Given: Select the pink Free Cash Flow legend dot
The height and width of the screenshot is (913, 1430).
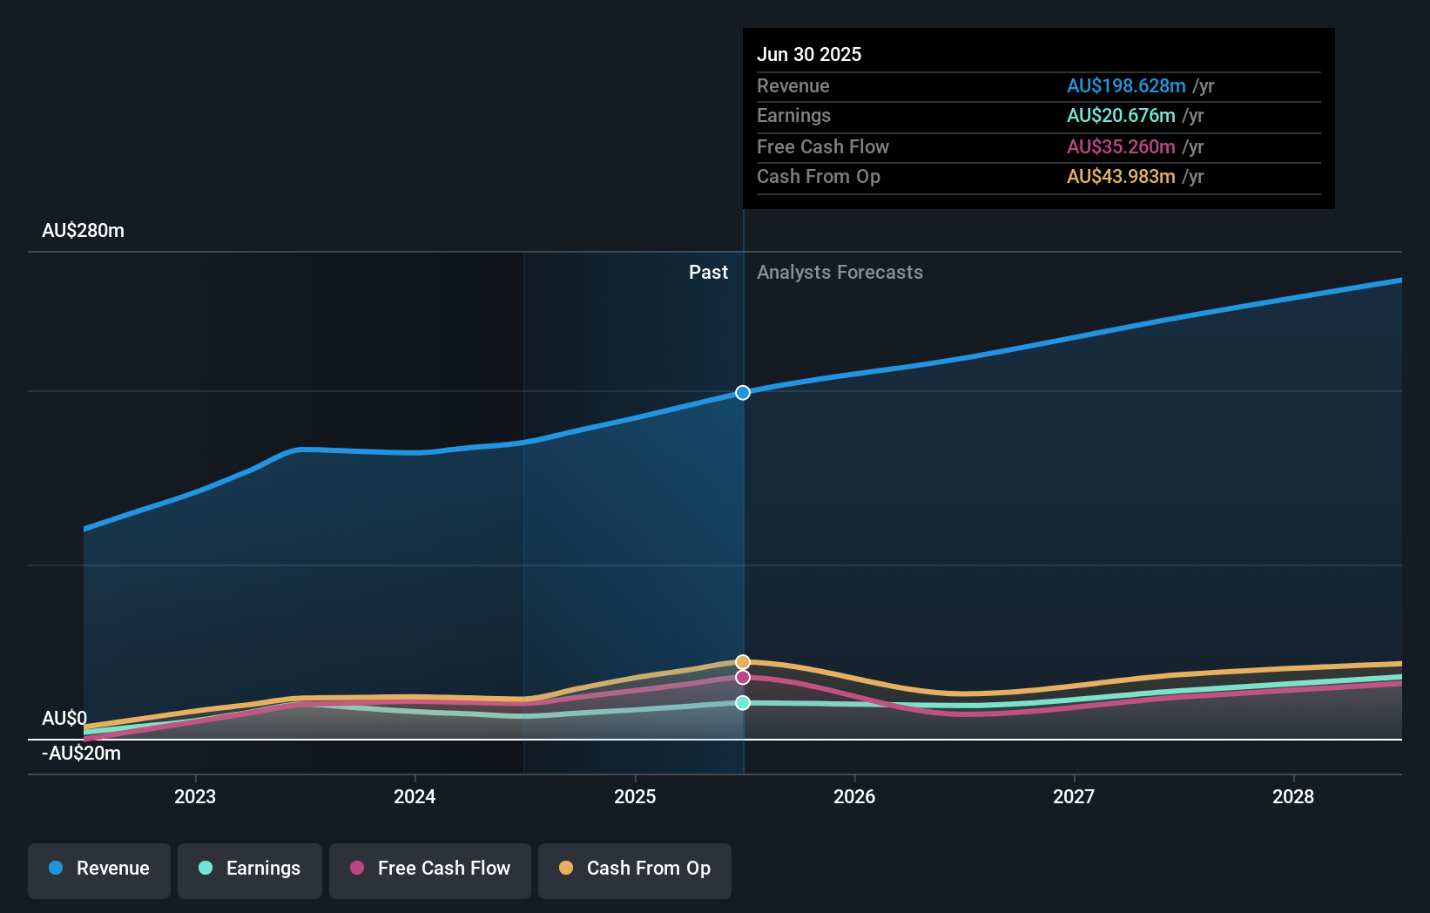Looking at the screenshot, I should (359, 869).
